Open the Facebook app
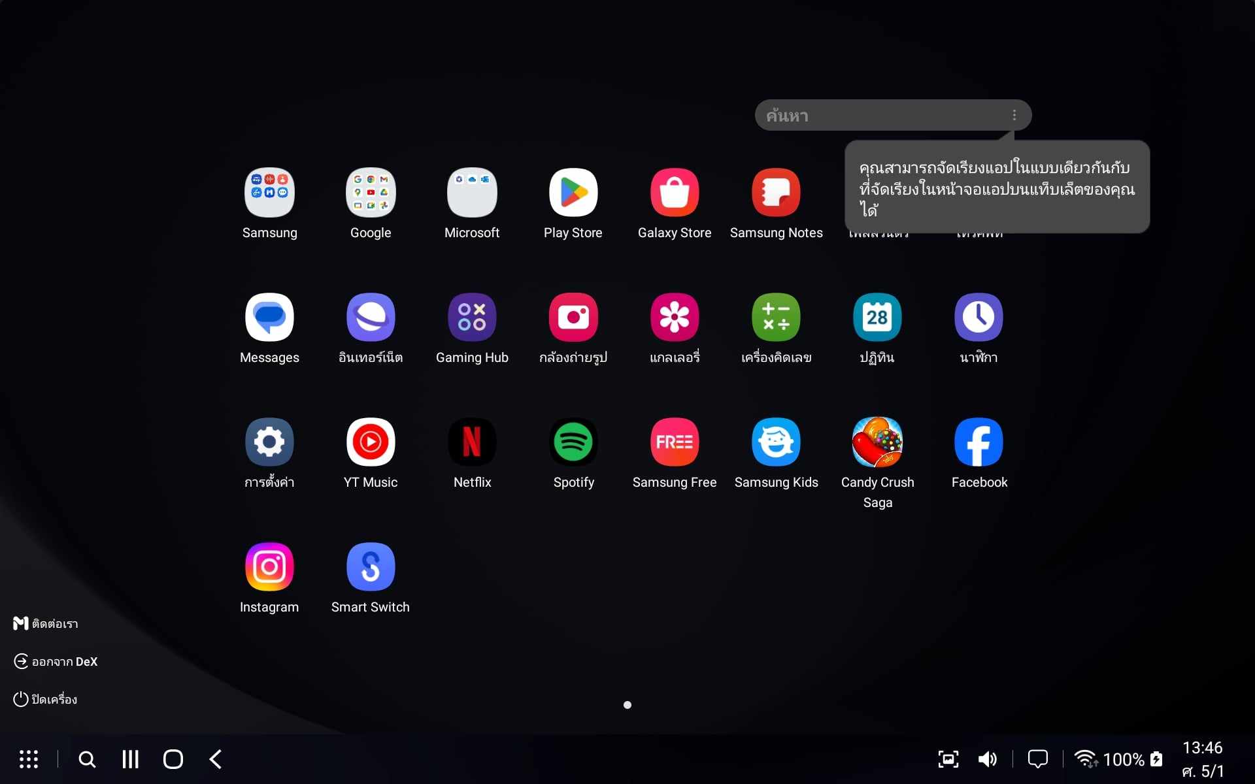This screenshot has height=784, width=1255. tap(979, 442)
